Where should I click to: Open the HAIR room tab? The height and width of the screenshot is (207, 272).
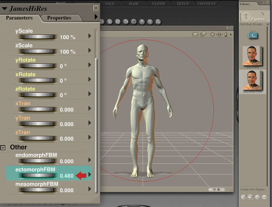pos(134,4)
